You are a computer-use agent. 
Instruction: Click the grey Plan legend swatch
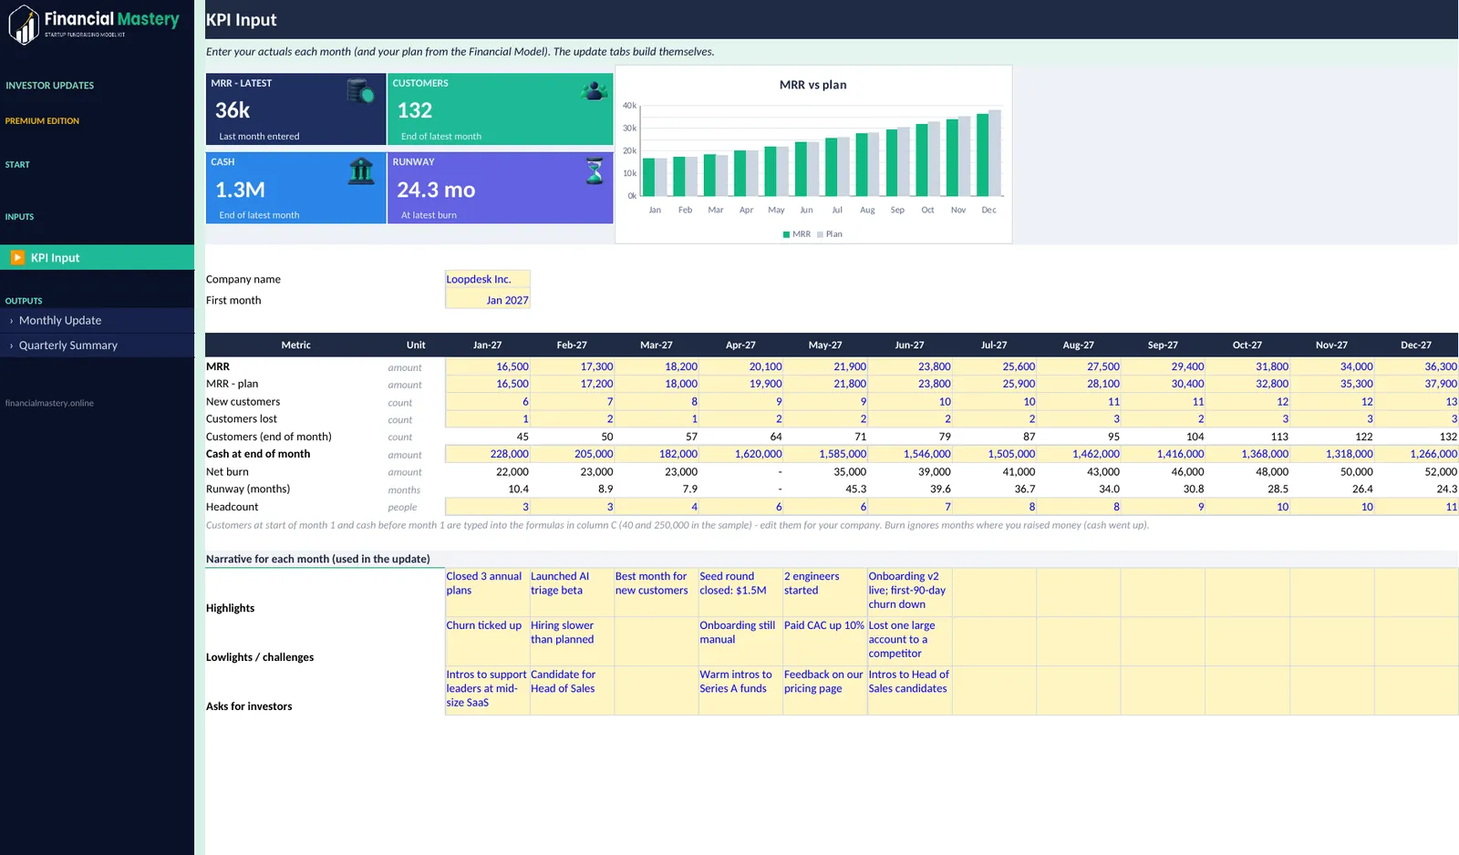point(820,234)
